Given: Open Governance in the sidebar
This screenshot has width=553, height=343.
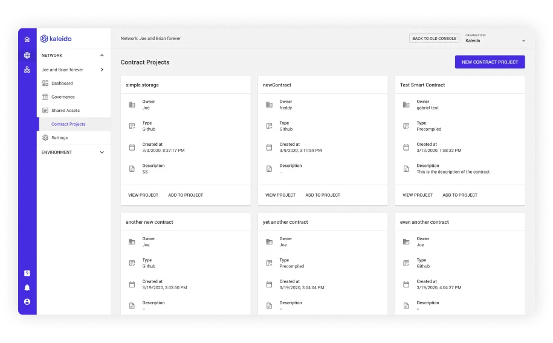Looking at the screenshot, I should tap(74, 97).
